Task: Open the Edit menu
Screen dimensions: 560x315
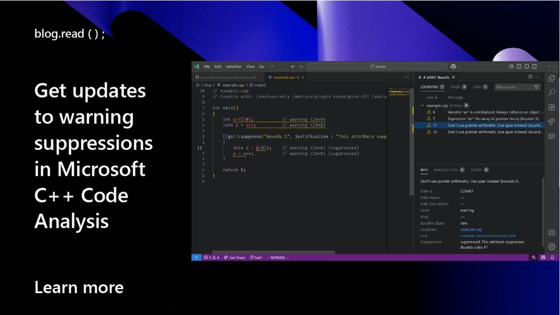Action: coord(218,67)
